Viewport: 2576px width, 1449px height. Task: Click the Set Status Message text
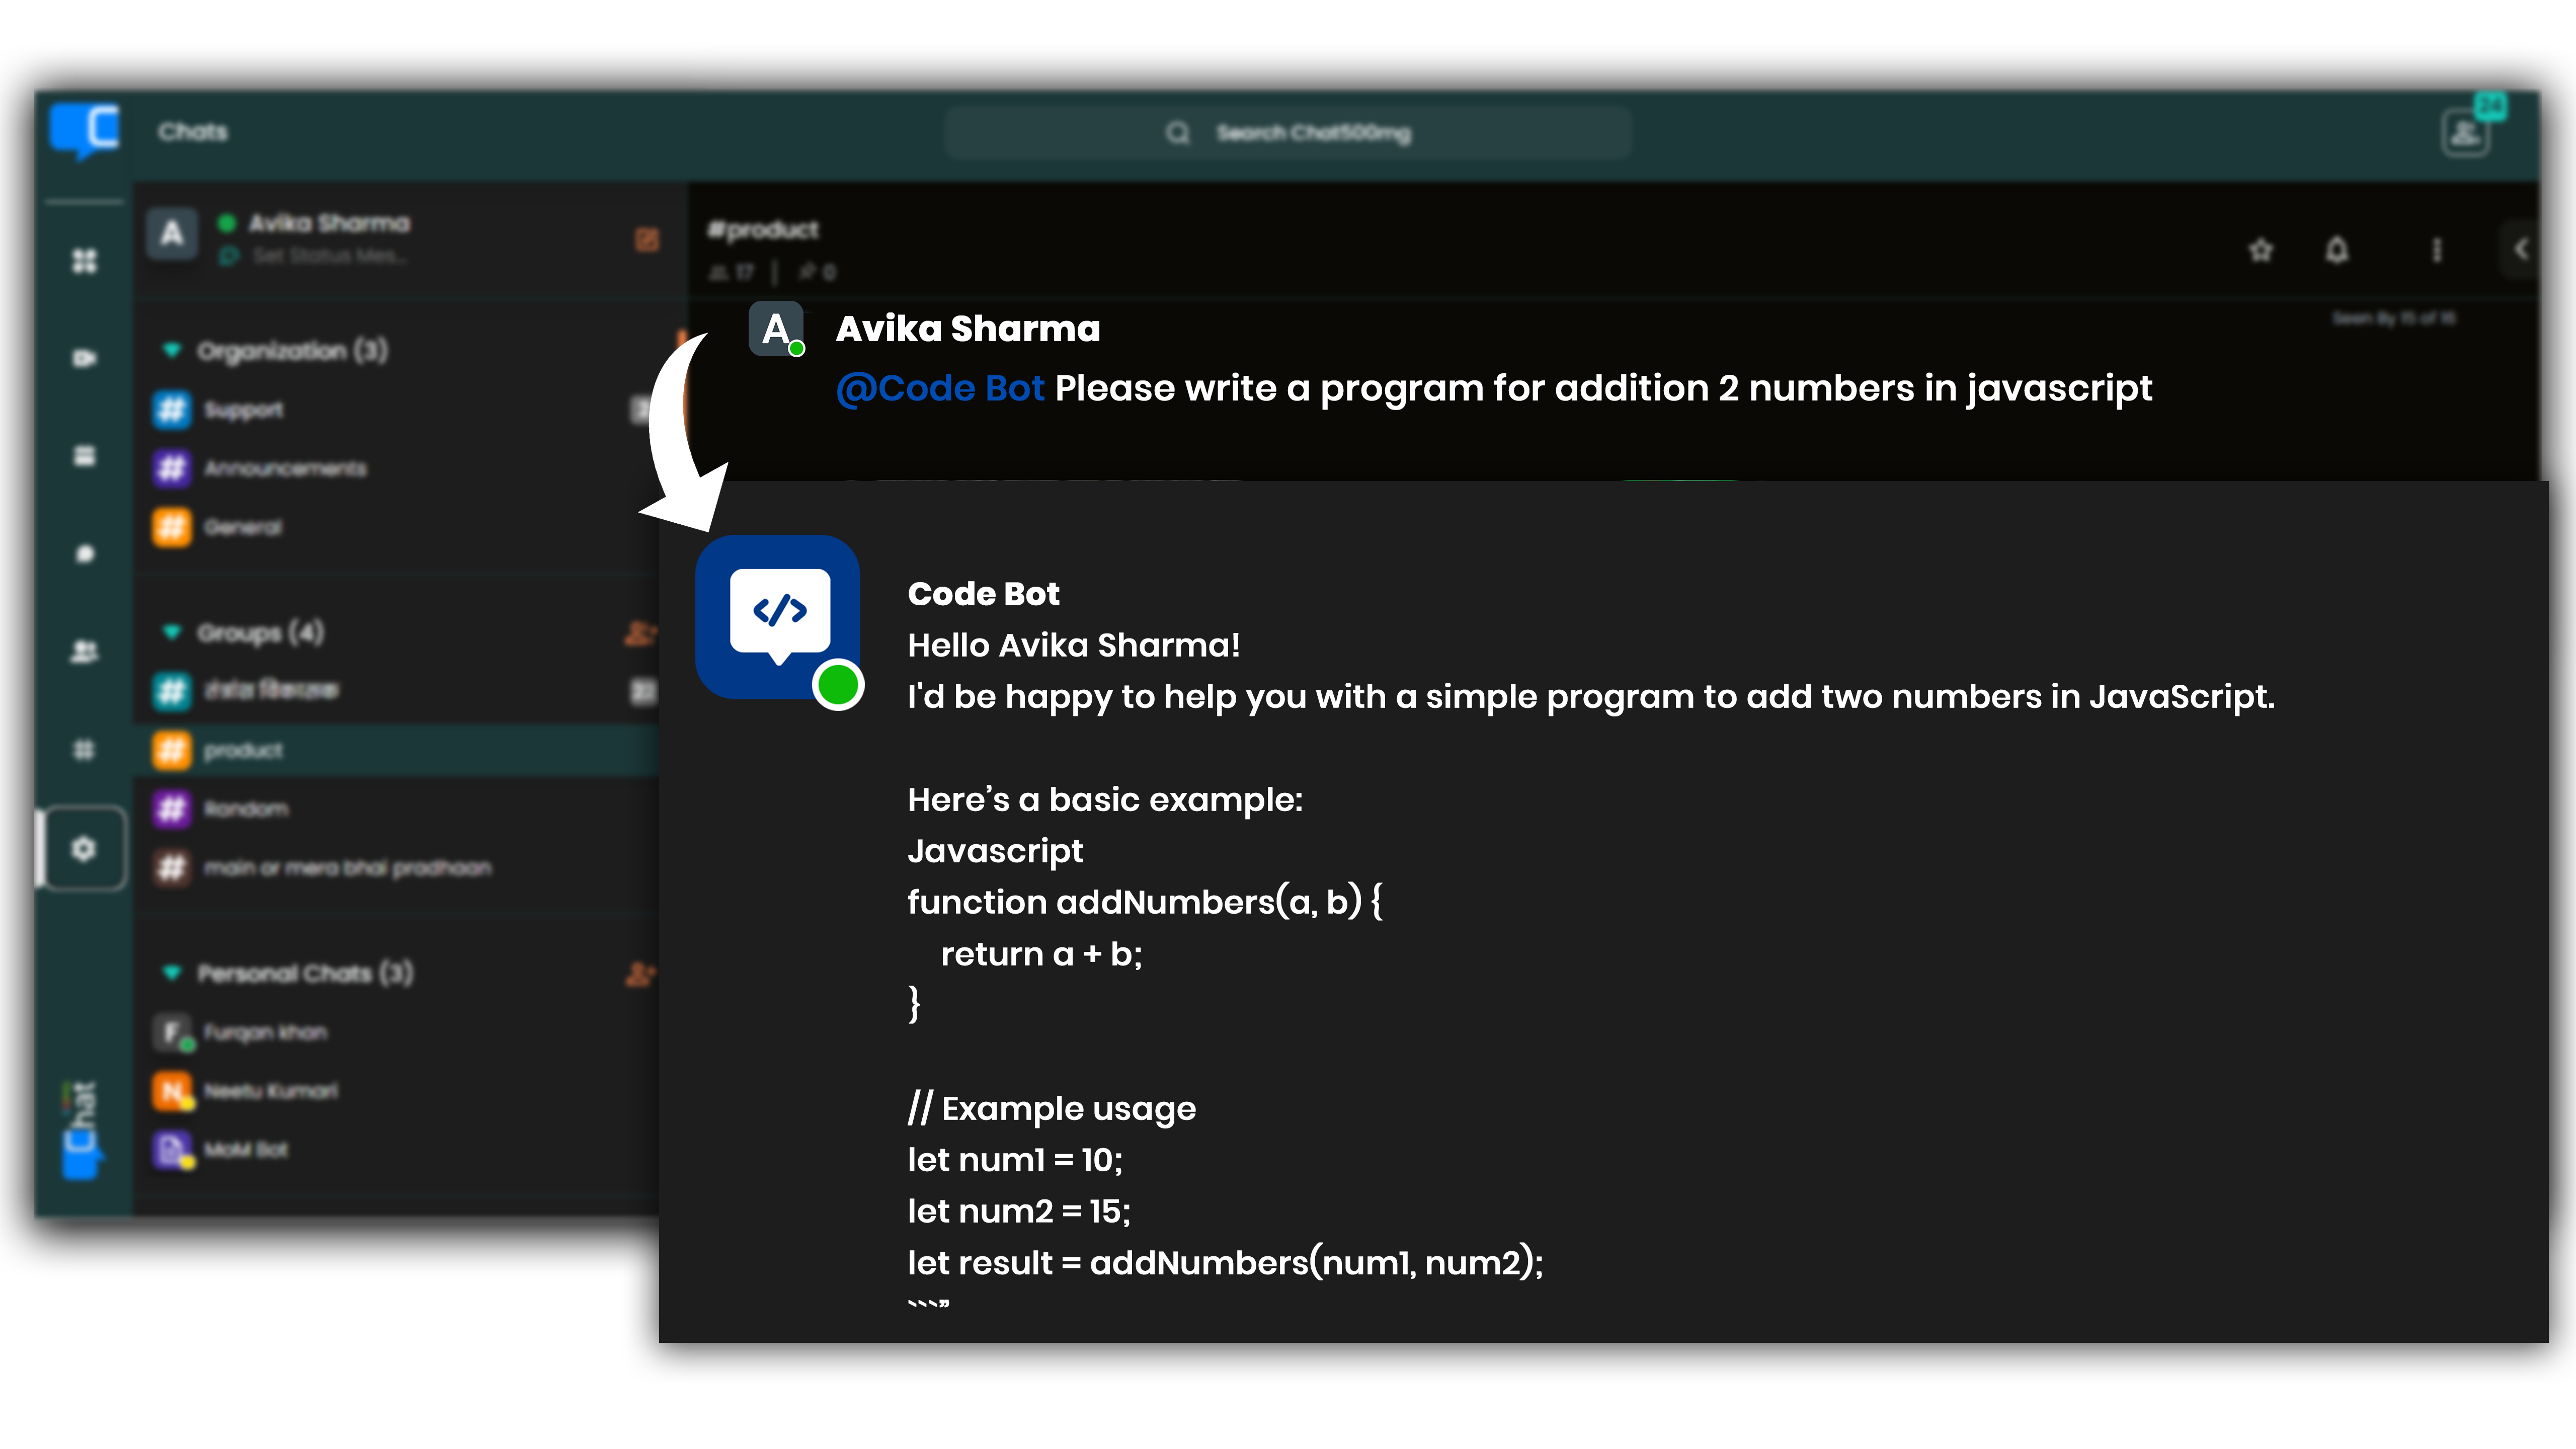coord(329,257)
